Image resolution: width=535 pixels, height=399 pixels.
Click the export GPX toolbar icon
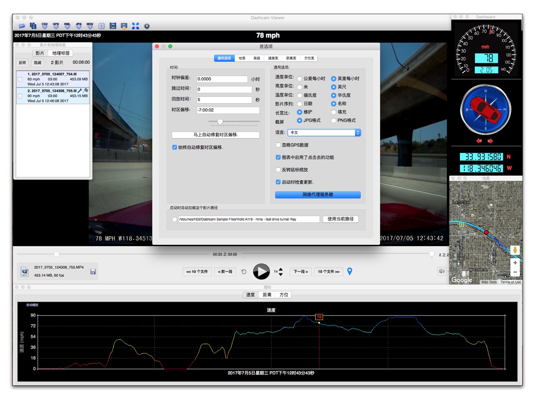click(x=56, y=26)
